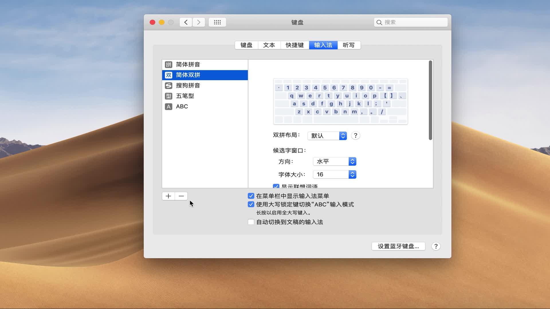Remove selected input source with minus button
Image resolution: width=550 pixels, height=309 pixels.
181,196
